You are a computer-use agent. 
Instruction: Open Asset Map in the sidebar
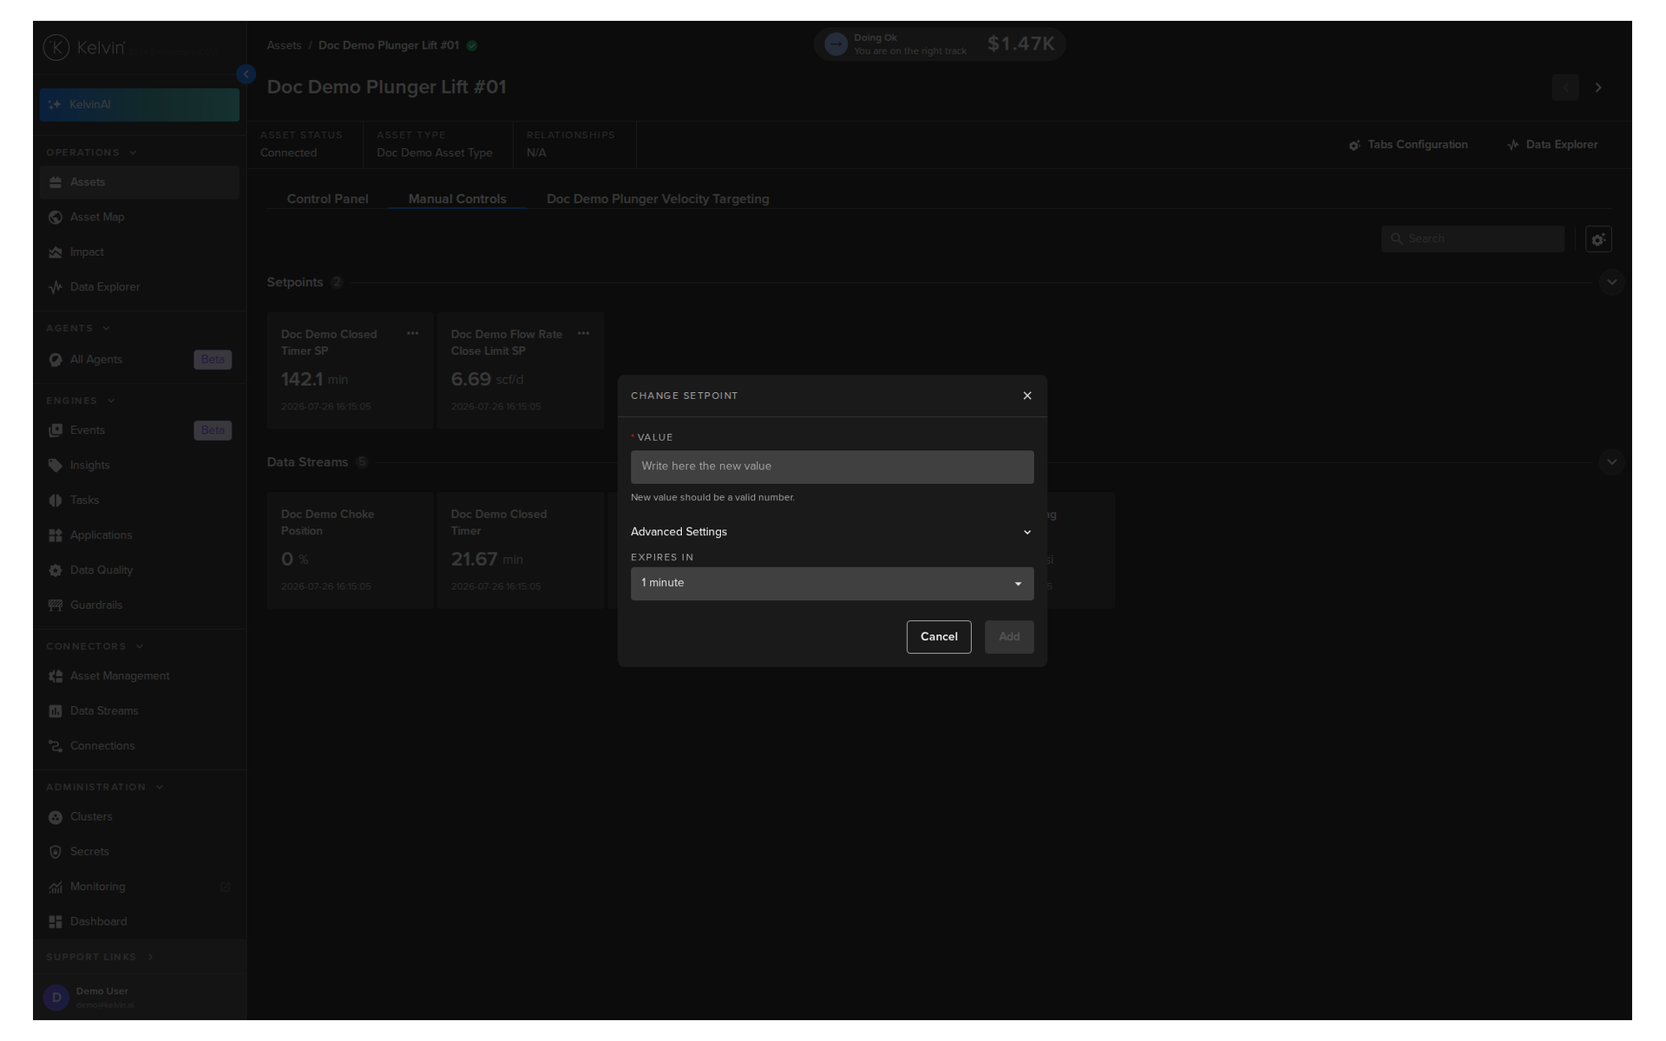coord(139,217)
